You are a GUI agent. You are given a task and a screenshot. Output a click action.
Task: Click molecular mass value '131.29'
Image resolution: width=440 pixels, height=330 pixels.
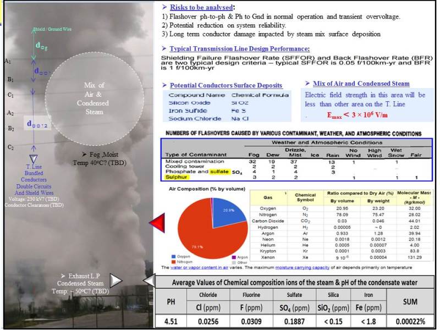(x=415, y=257)
